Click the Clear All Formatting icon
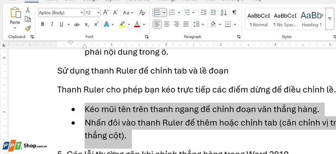 [142, 13]
